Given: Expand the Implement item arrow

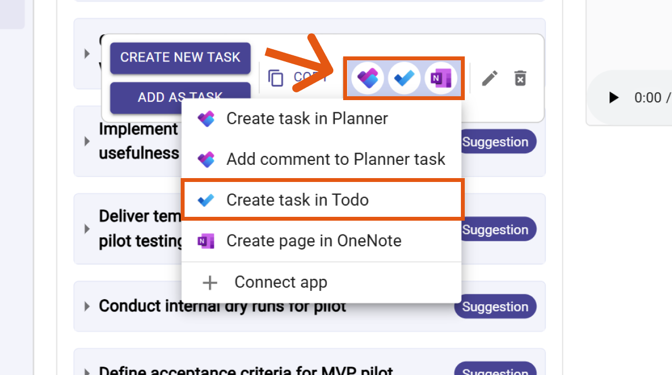Looking at the screenshot, I should point(87,141).
